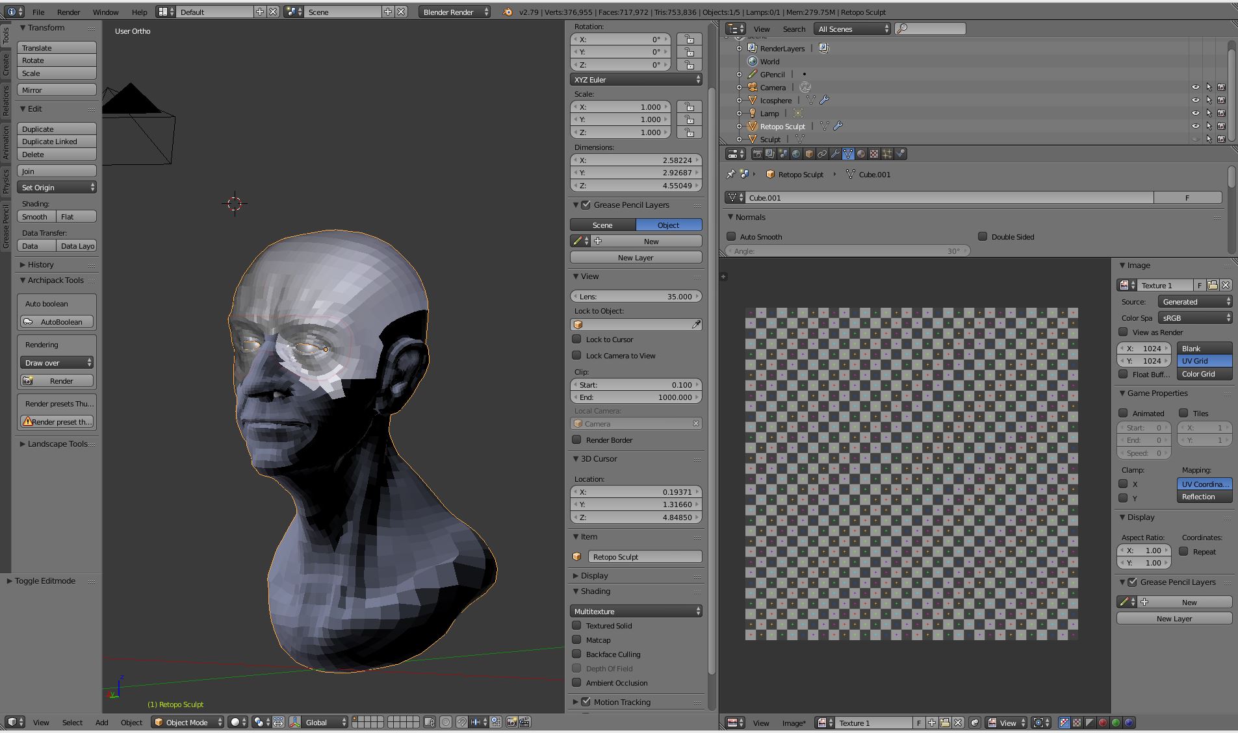Open Texture properties via the checkered icon

point(875,154)
